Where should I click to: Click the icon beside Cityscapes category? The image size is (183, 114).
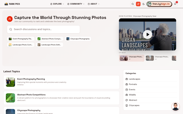pos(127,105)
